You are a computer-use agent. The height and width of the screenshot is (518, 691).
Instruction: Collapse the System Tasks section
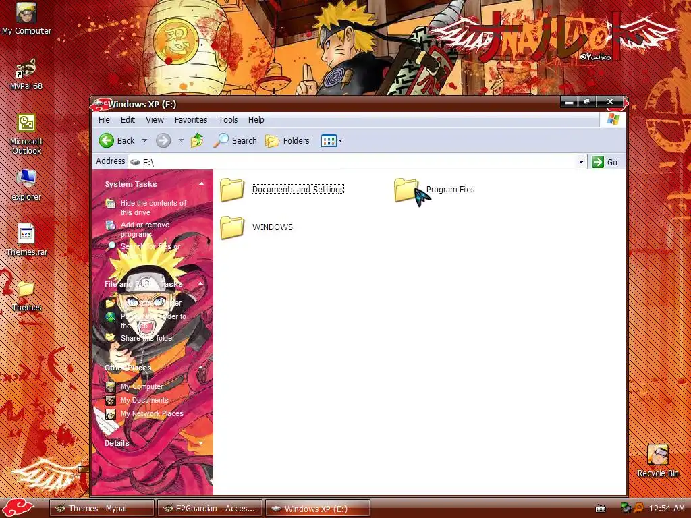(201, 184)
